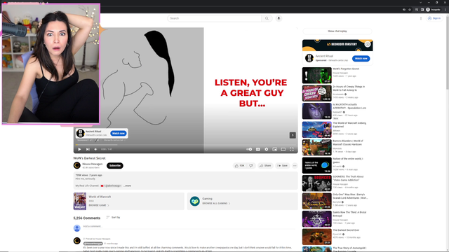Click the search magnifier button

point(267,18)
